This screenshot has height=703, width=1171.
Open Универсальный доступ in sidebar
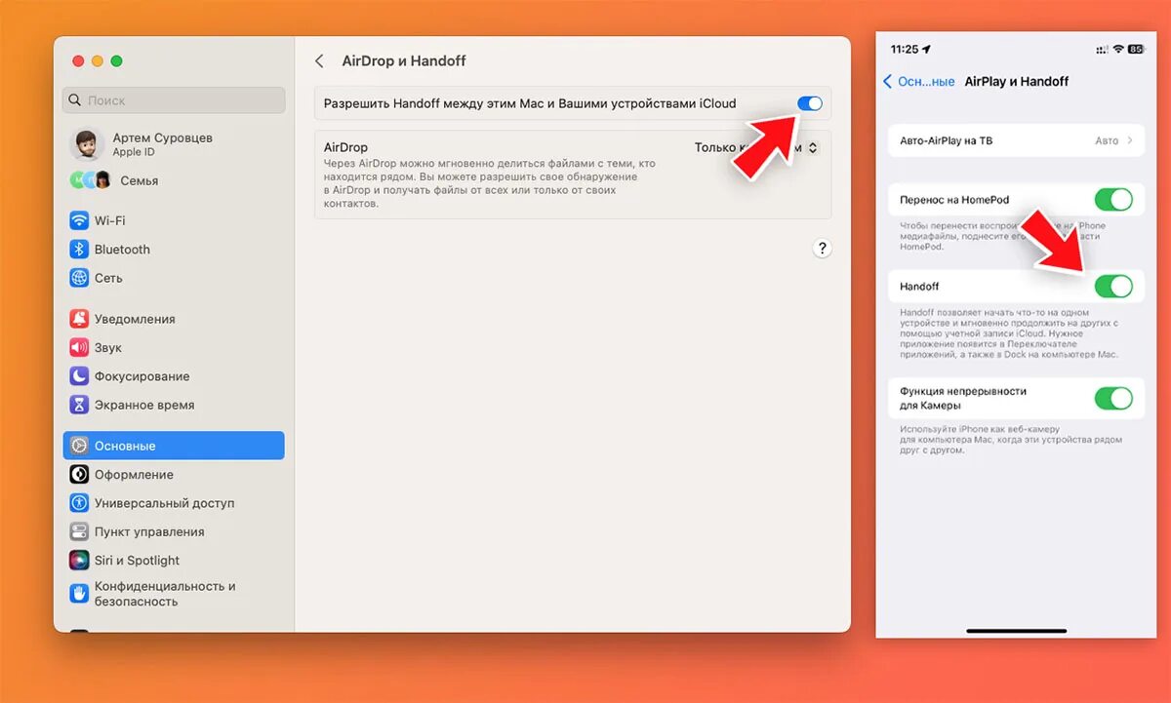point(174,503)
